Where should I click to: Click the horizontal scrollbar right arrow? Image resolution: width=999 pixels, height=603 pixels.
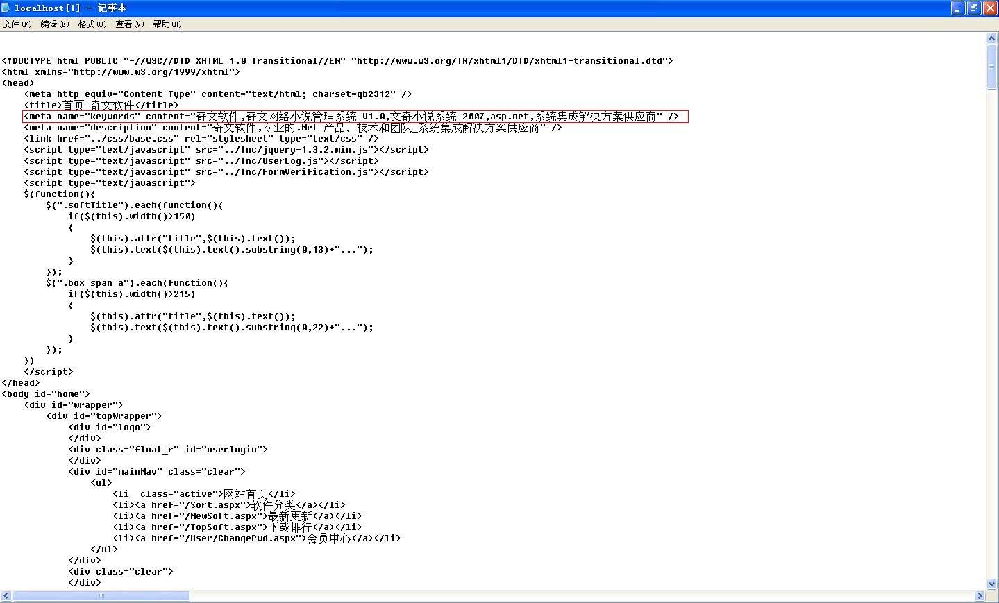click(x=980, y=596)
